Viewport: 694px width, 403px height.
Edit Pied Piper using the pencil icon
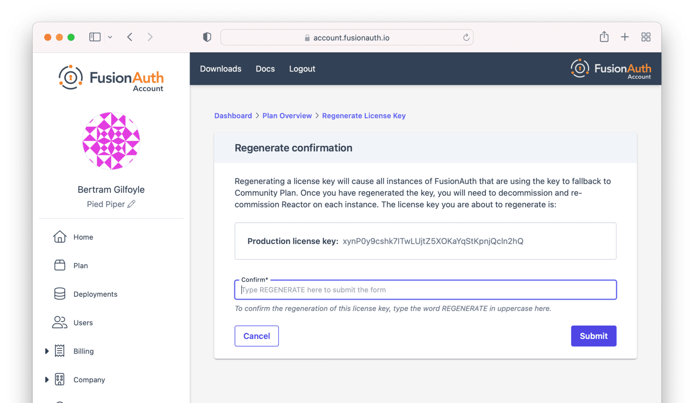tap(132, 204)
